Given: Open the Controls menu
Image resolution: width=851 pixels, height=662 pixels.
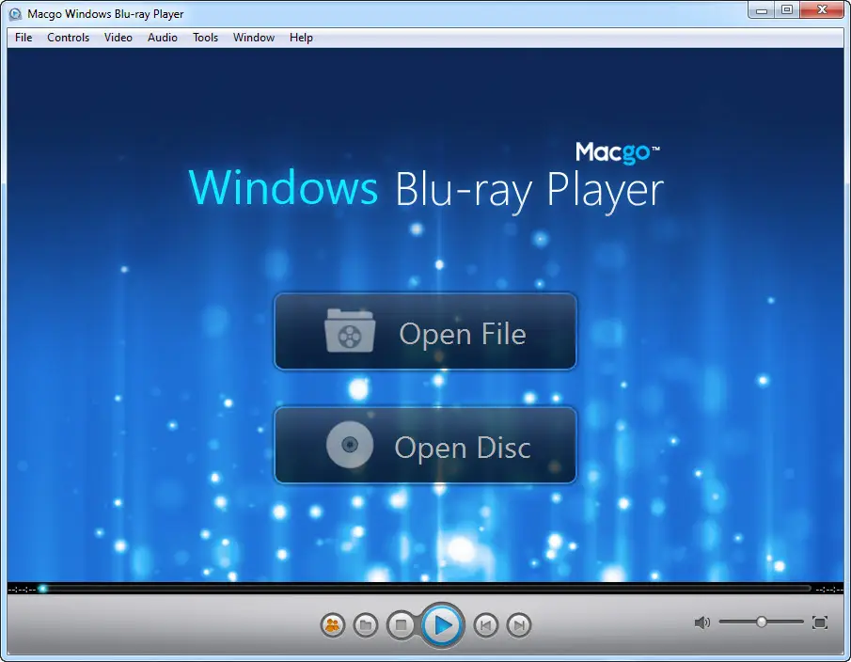Looking at the screenshot, I should 68,38.
